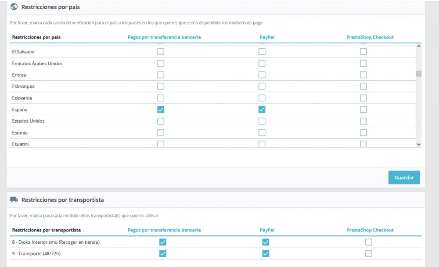Enable bank transfer for Eslovenia
The width and height of the screenshot is (439, 267).
click(161, 98)
